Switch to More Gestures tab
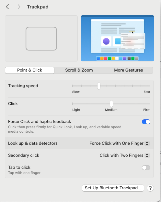The image size is (161, 202). coord(129,70)
